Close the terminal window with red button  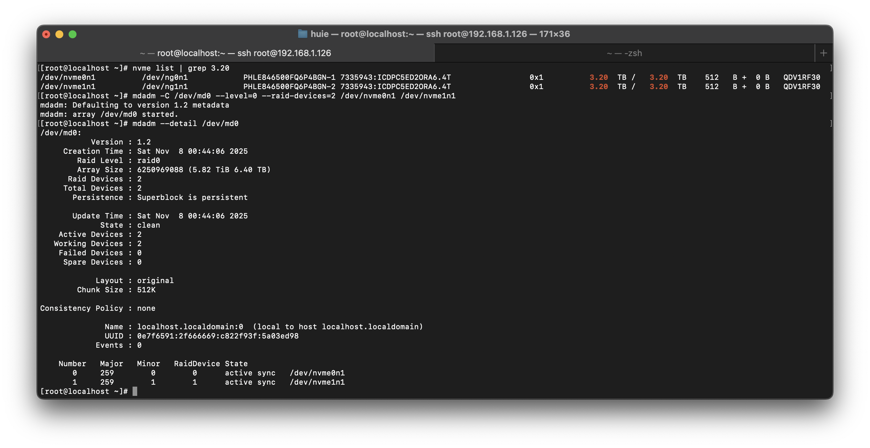click(46, 34)
